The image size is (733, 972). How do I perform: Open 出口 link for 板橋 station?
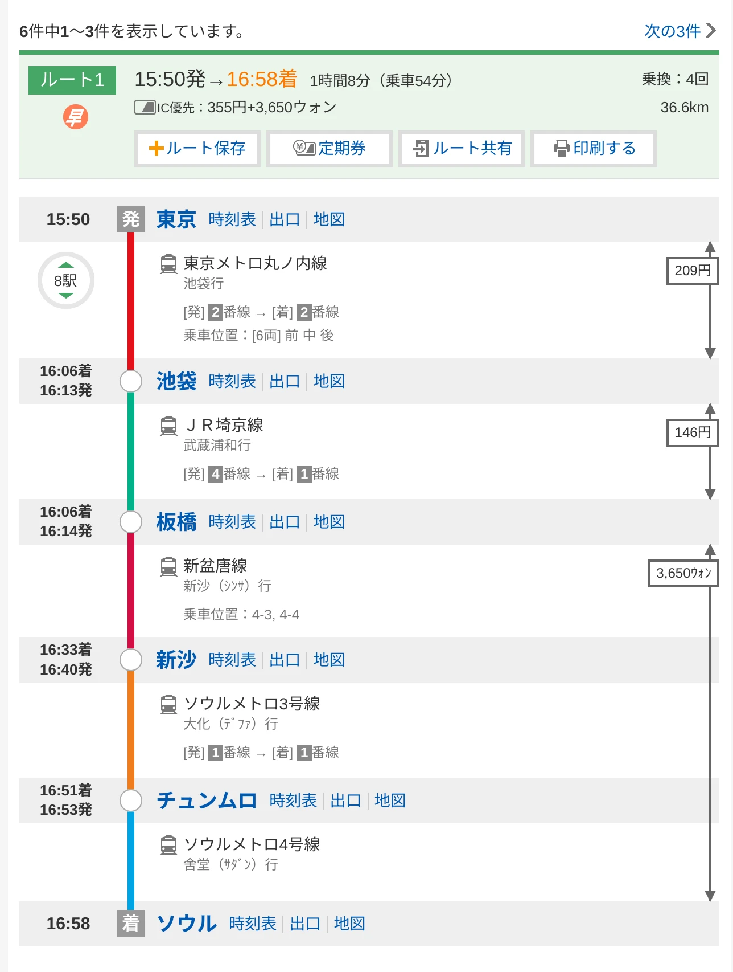click(285, 522)
